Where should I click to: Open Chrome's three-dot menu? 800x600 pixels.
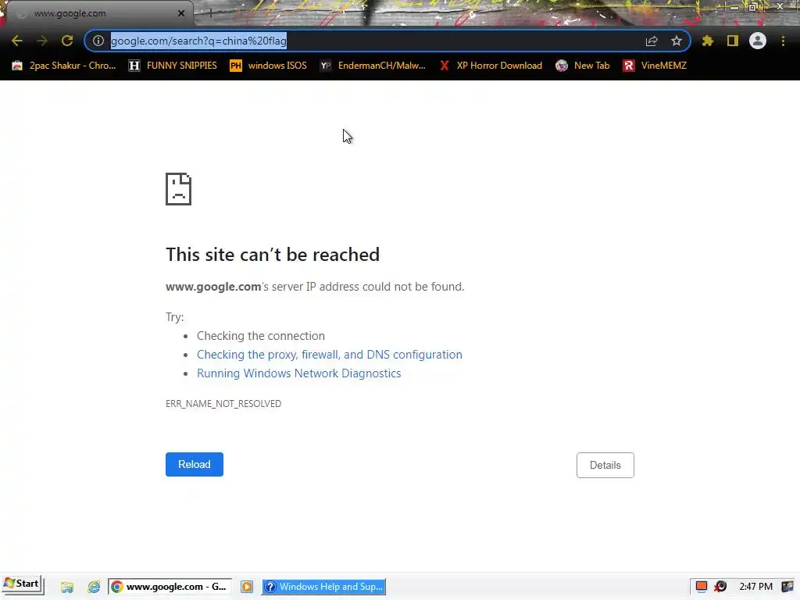tap(783, 41)
